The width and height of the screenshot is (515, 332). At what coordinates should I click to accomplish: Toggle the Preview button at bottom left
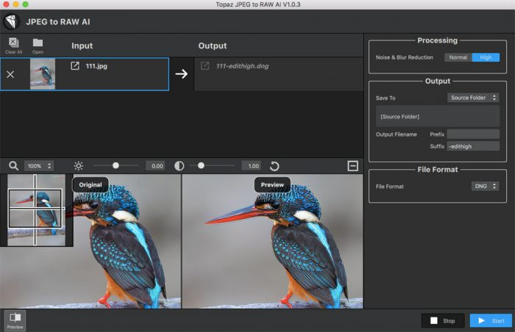coord(15,320)
